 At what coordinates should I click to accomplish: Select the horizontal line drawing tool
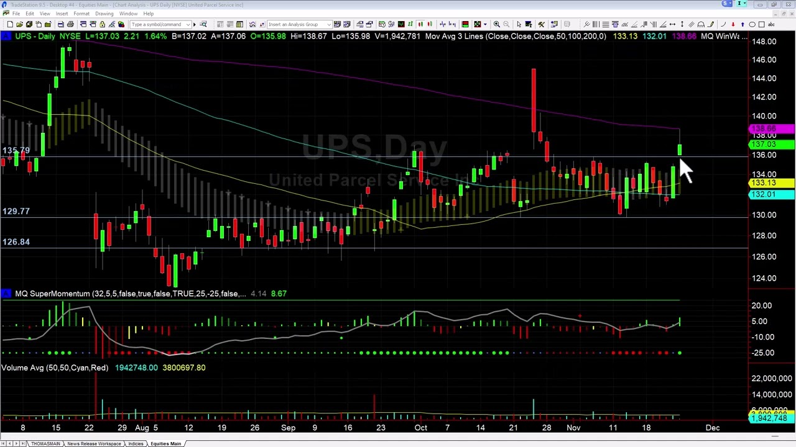click(x=672, y=24)
